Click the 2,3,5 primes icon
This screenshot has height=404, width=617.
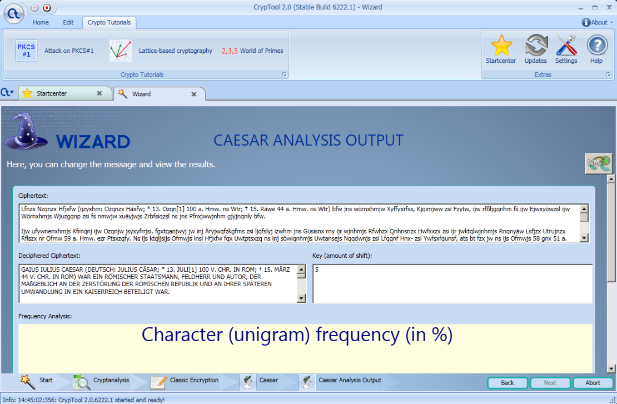[x=230, y=51]
